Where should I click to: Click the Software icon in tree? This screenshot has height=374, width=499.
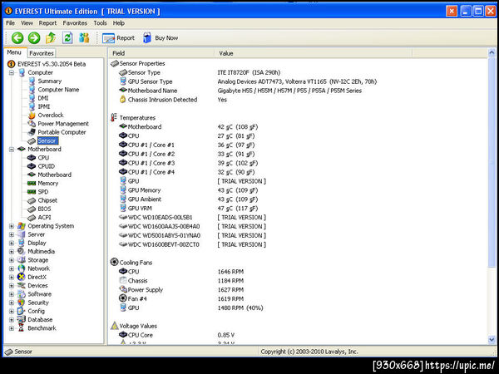point(22,294)
